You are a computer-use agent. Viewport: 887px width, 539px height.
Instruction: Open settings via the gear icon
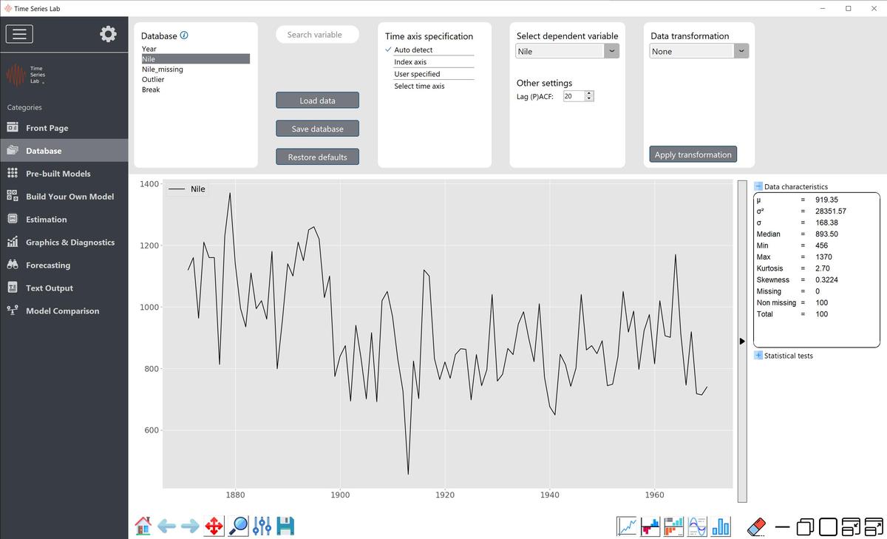pos(108,34)
